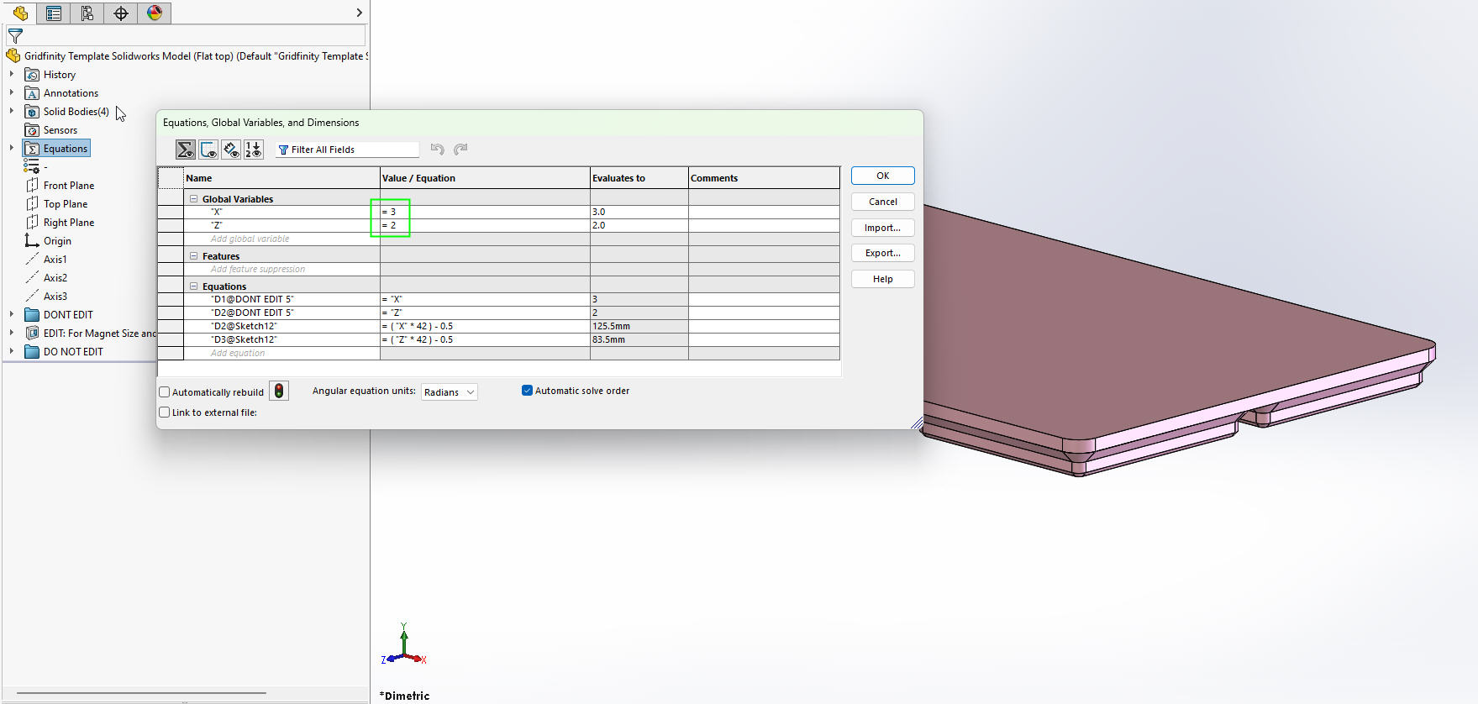Click the Redo arrow in Equations dialog
Screen dimensions: 1478x704
460,150
